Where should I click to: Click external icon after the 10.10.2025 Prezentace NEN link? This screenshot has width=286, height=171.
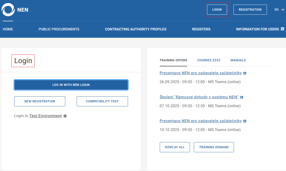(245, 121)
